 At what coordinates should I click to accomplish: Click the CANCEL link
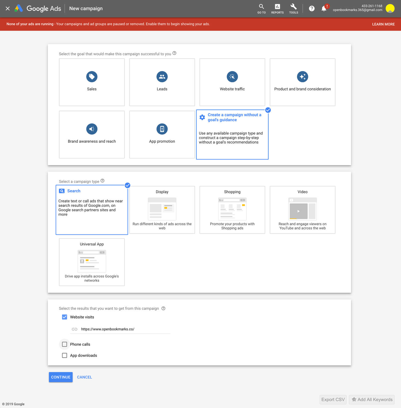pos(84,377)
